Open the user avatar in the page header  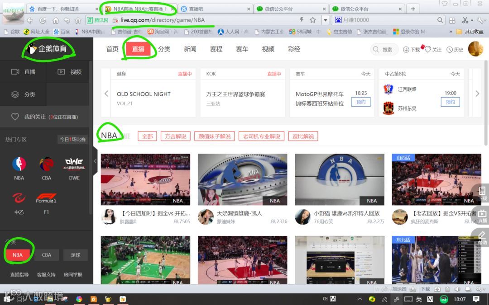tap(475, 49)
